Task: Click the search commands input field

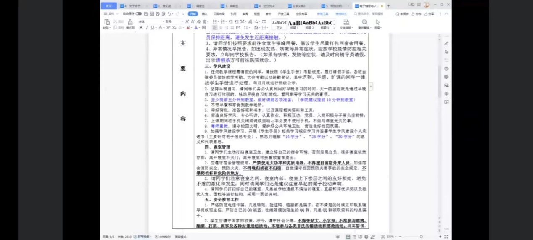Action: pos(369,14)
